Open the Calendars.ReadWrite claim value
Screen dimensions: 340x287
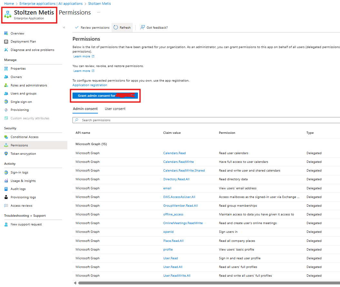pyautogui.click(x=179, y=162)
